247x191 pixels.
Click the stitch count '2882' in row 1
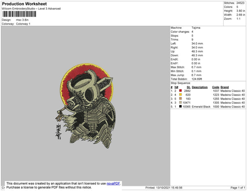187,91
